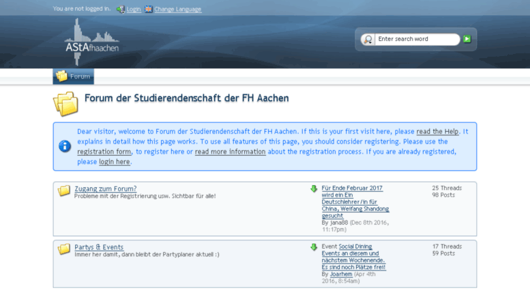Focus the Enter search word field
530x289 pixels.
click(x=417, y=39)
